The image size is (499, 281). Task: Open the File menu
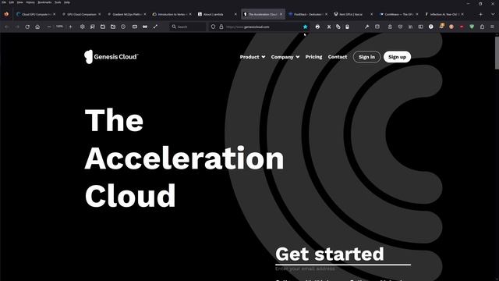(4, 2)
